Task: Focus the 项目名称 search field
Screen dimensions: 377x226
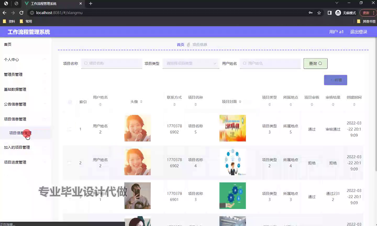Action: (x=112, y=63)
